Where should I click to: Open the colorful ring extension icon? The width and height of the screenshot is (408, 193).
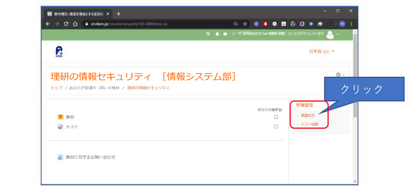pos(302,24)
